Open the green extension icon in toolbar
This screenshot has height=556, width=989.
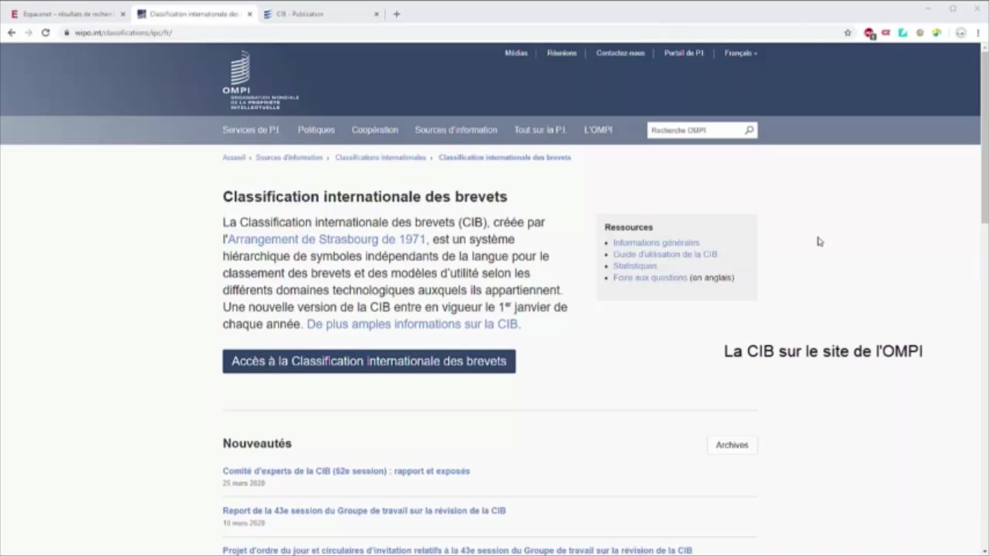(x=902, y=33)
